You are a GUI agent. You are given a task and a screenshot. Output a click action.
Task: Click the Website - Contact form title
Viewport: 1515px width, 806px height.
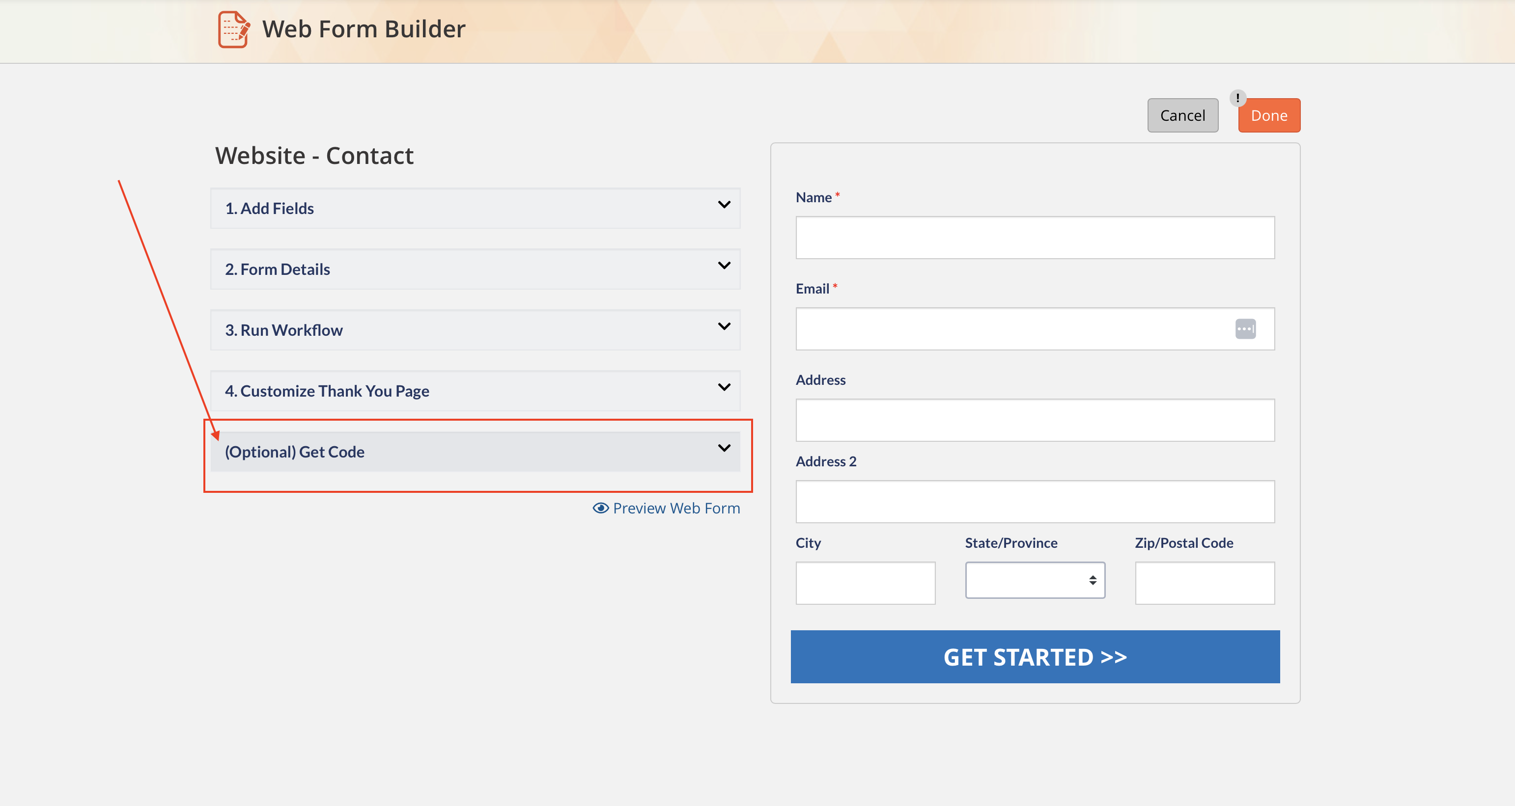(x=314, y=156)
